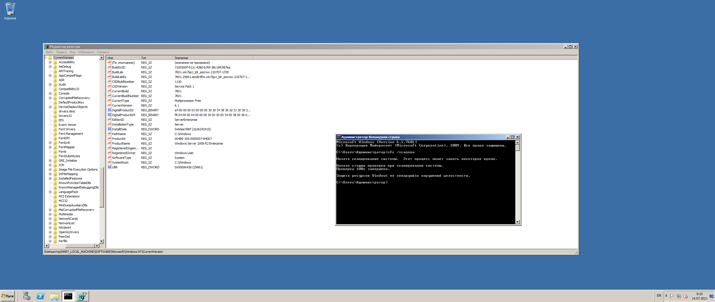Switch to the Registry Editor taskbar button

(x=82, y=296)
